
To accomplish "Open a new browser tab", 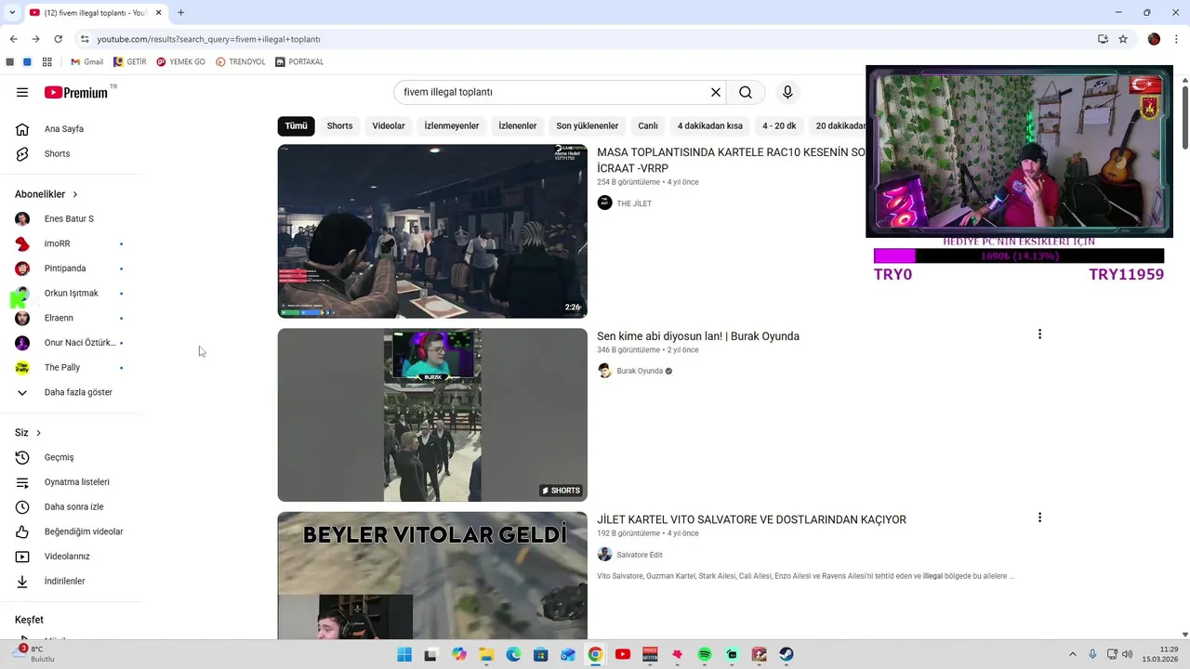I will (180, 13).
